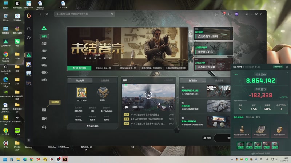This screenshot has width=291, height=163.
Task: Open the hamburger main menu
Action: point(247,14)
